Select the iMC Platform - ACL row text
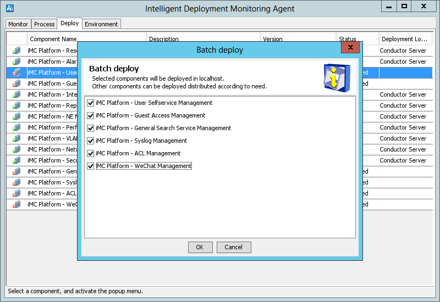 [52, 193]
